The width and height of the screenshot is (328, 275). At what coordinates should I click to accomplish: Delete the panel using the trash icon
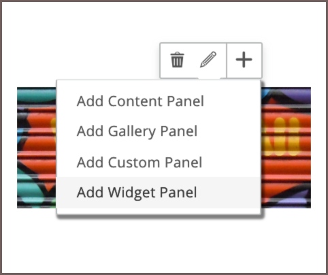click(x=177, y=60)
